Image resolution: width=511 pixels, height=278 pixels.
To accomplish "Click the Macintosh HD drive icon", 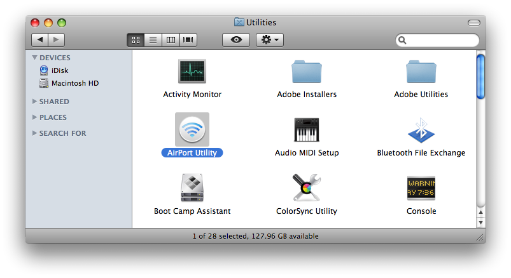I will coord(44,83).
